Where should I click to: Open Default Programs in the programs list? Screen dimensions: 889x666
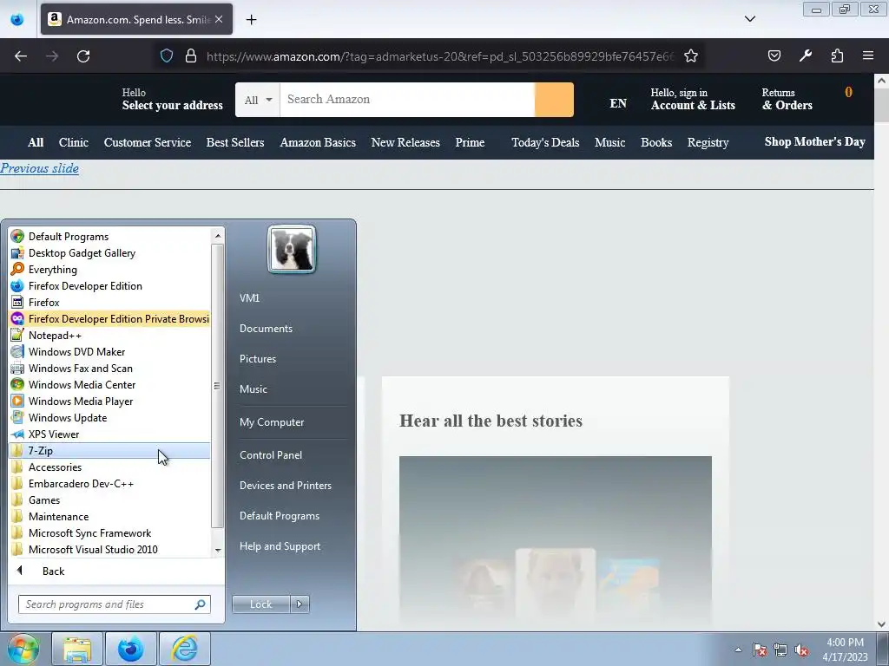(x=109, y=236)
